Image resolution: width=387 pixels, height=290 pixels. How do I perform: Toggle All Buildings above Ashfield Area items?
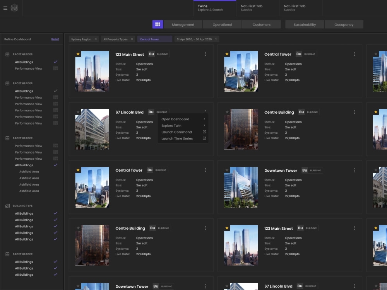(x=55, y=165)
